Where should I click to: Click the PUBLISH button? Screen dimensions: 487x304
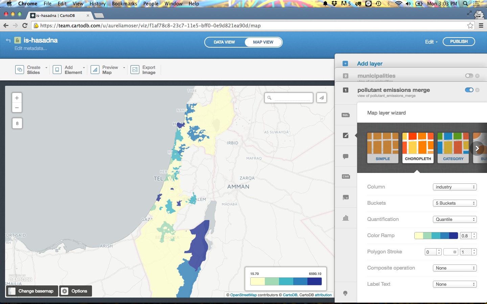[459, 42]
